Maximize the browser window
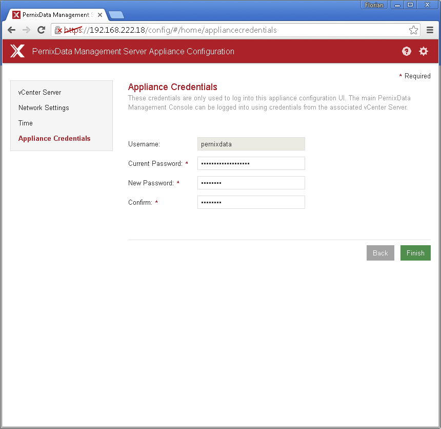 tap(410, 5)
